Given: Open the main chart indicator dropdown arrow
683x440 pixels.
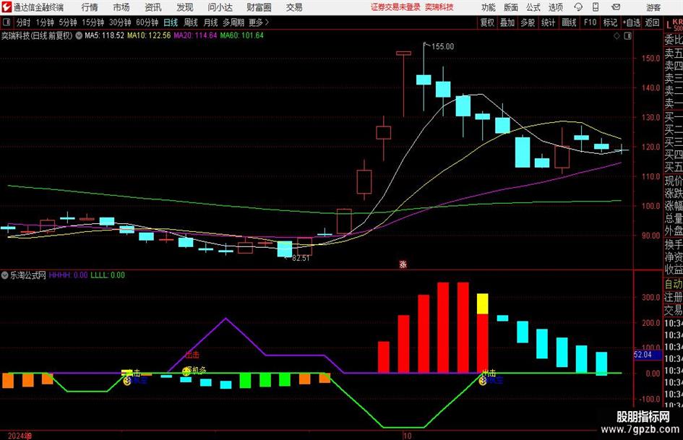Looking at the screenshot, I should pos(79,35).
